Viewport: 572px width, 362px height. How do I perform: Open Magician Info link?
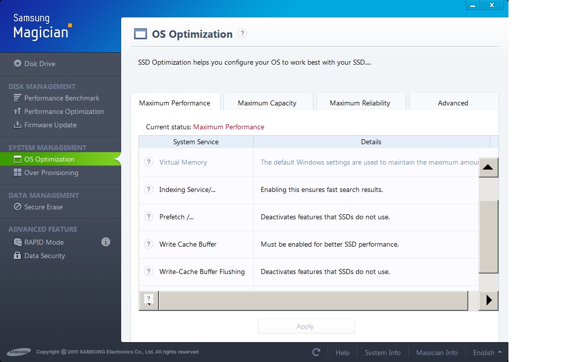[x=436, y=353]
